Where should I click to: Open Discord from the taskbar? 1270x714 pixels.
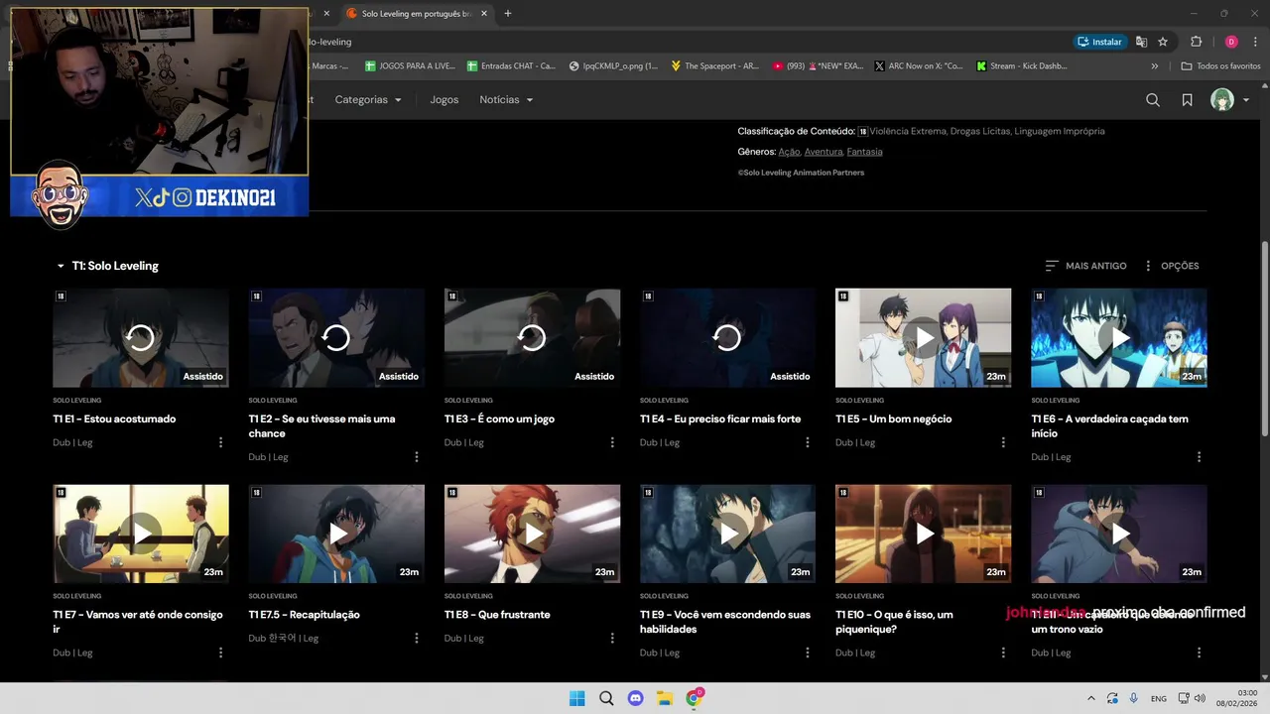click(x=635, y=698)
